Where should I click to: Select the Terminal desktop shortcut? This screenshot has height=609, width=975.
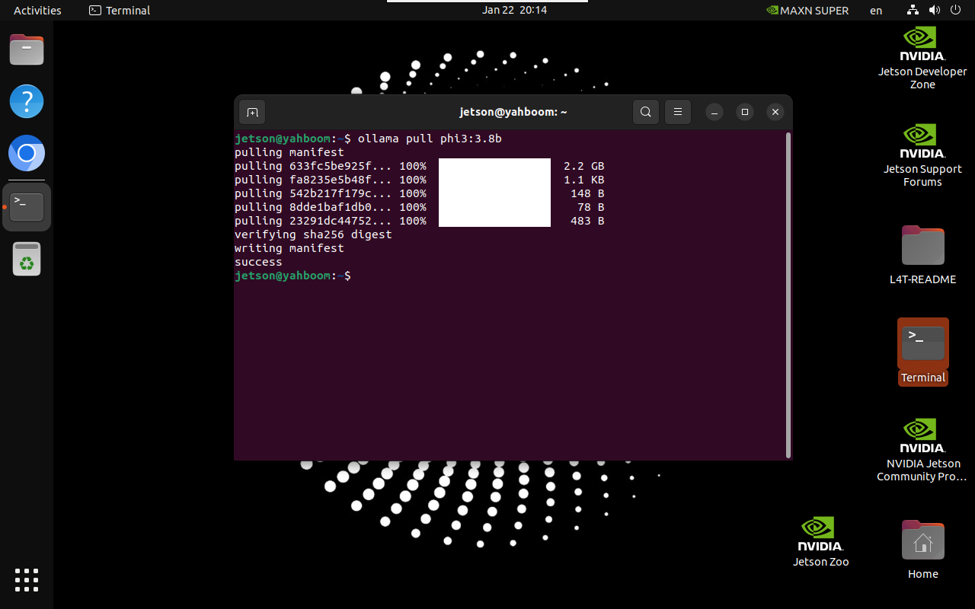point(922,352)
